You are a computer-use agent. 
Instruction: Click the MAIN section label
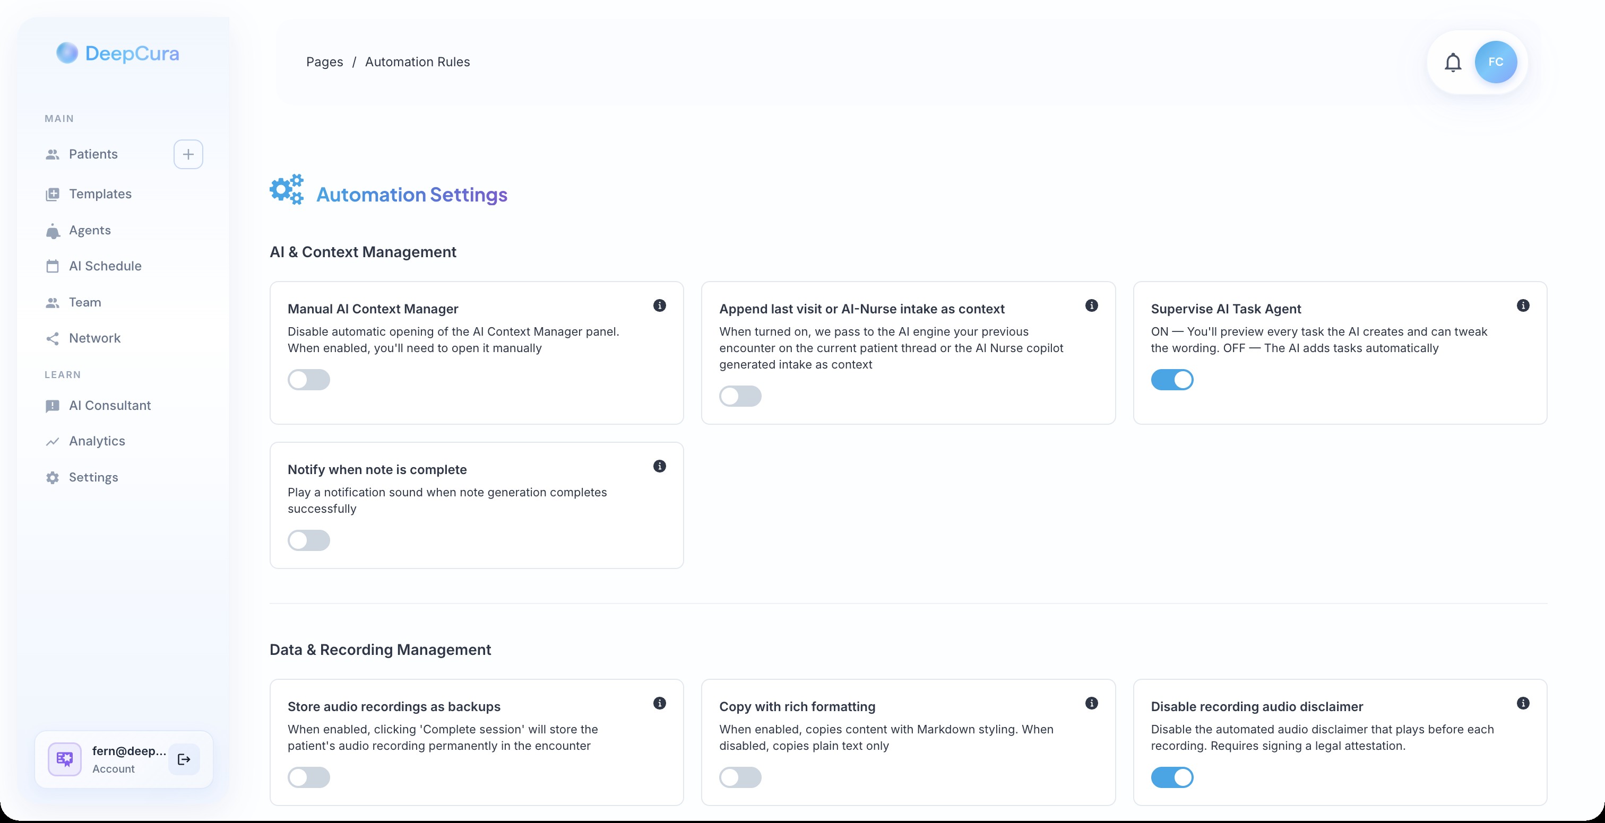(x=59, y=118)
